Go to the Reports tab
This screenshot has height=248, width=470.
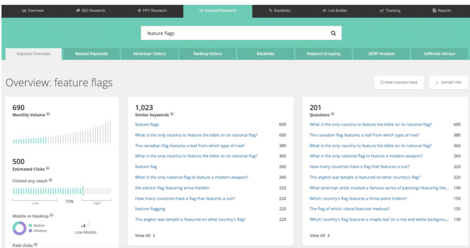click(442, 11)
